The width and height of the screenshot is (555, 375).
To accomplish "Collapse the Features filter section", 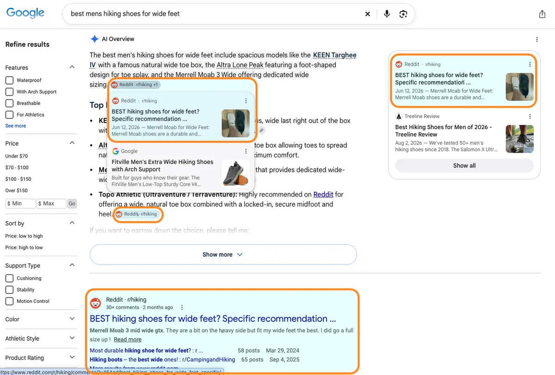I will coord(72,67).
